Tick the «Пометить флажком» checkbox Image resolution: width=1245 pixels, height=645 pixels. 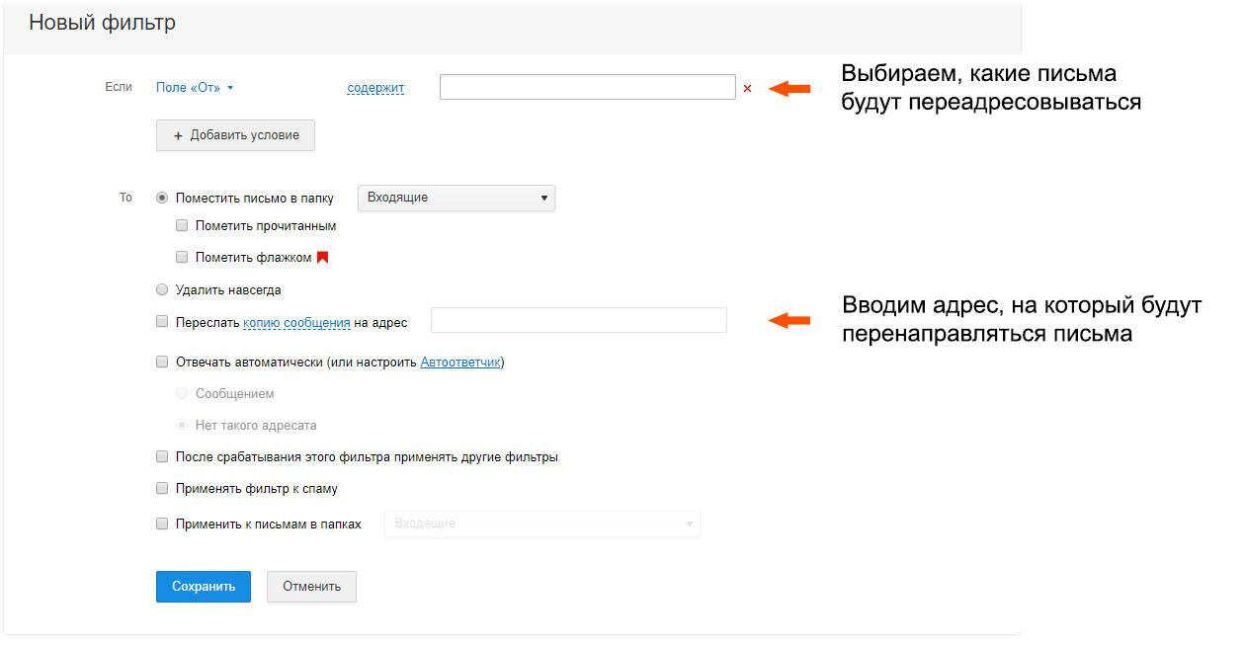182,258
